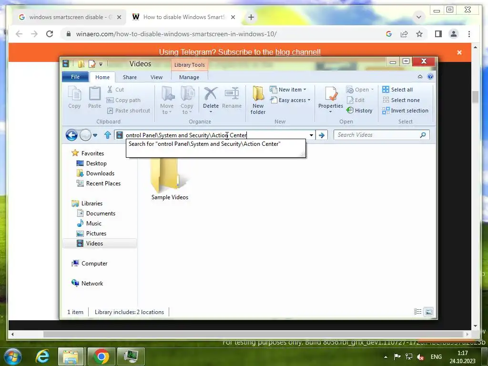Click inside the Explorer address bar field
Screen dimensions: 488x366
(x=215, y=135)
